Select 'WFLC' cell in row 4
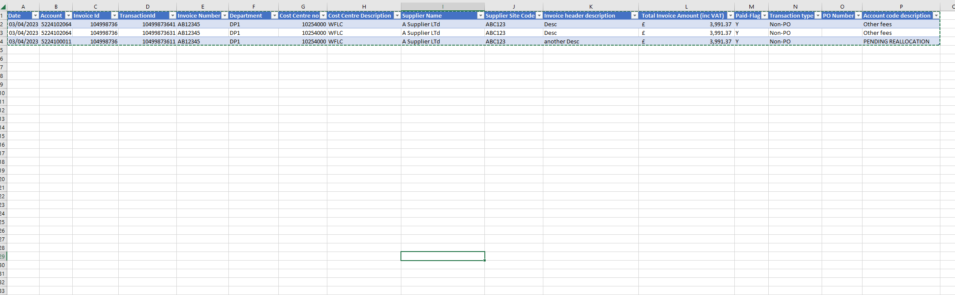This screenshot has width=955, height=295. 364,41
